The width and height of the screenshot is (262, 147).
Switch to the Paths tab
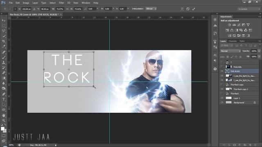[242, 41]
